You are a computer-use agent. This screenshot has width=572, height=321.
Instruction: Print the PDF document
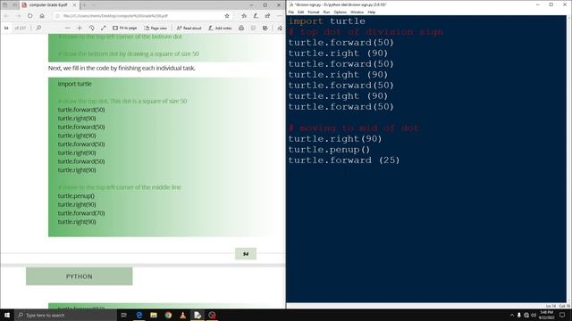(x=241, y=28)
